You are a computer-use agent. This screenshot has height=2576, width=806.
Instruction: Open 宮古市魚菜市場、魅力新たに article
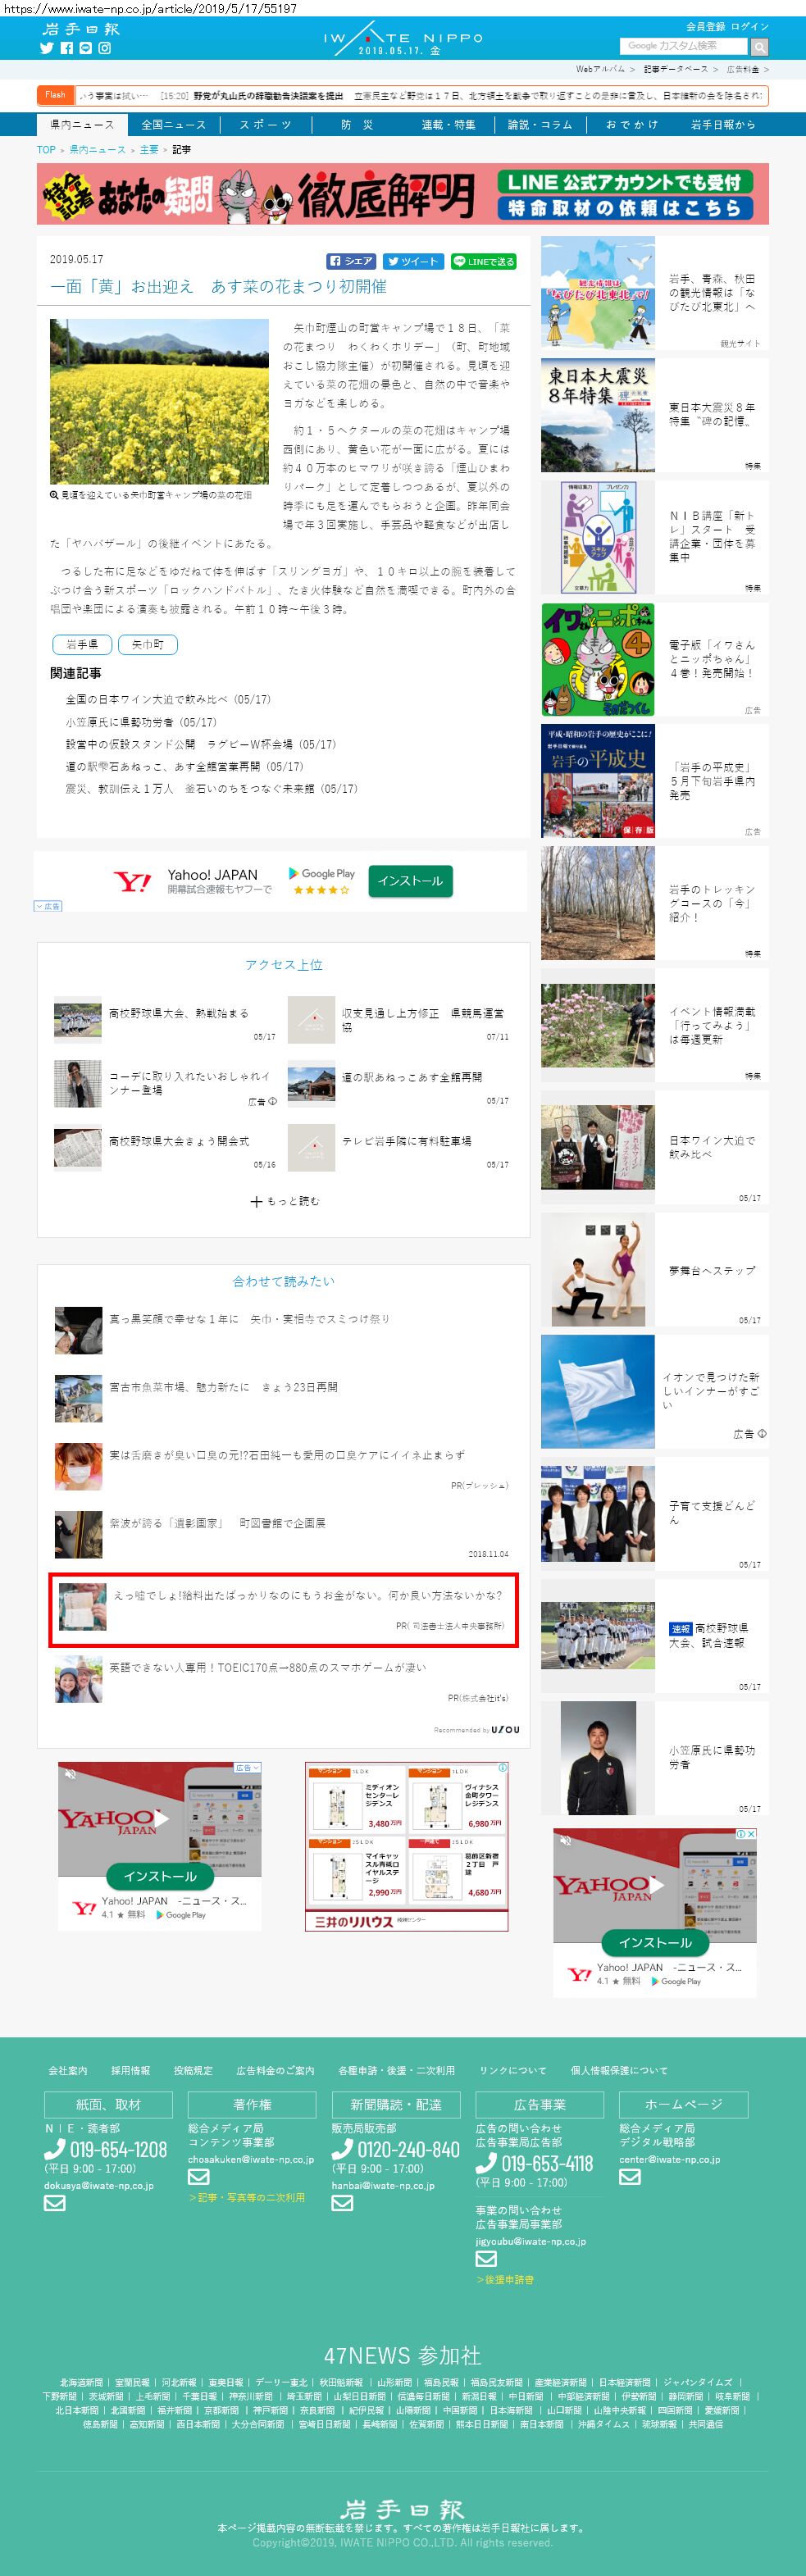tap(223, 1387)
